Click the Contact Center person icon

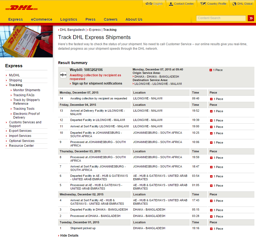coord(171,4)
